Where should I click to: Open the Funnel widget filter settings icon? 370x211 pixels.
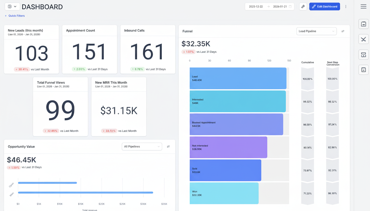pos(343,31)
